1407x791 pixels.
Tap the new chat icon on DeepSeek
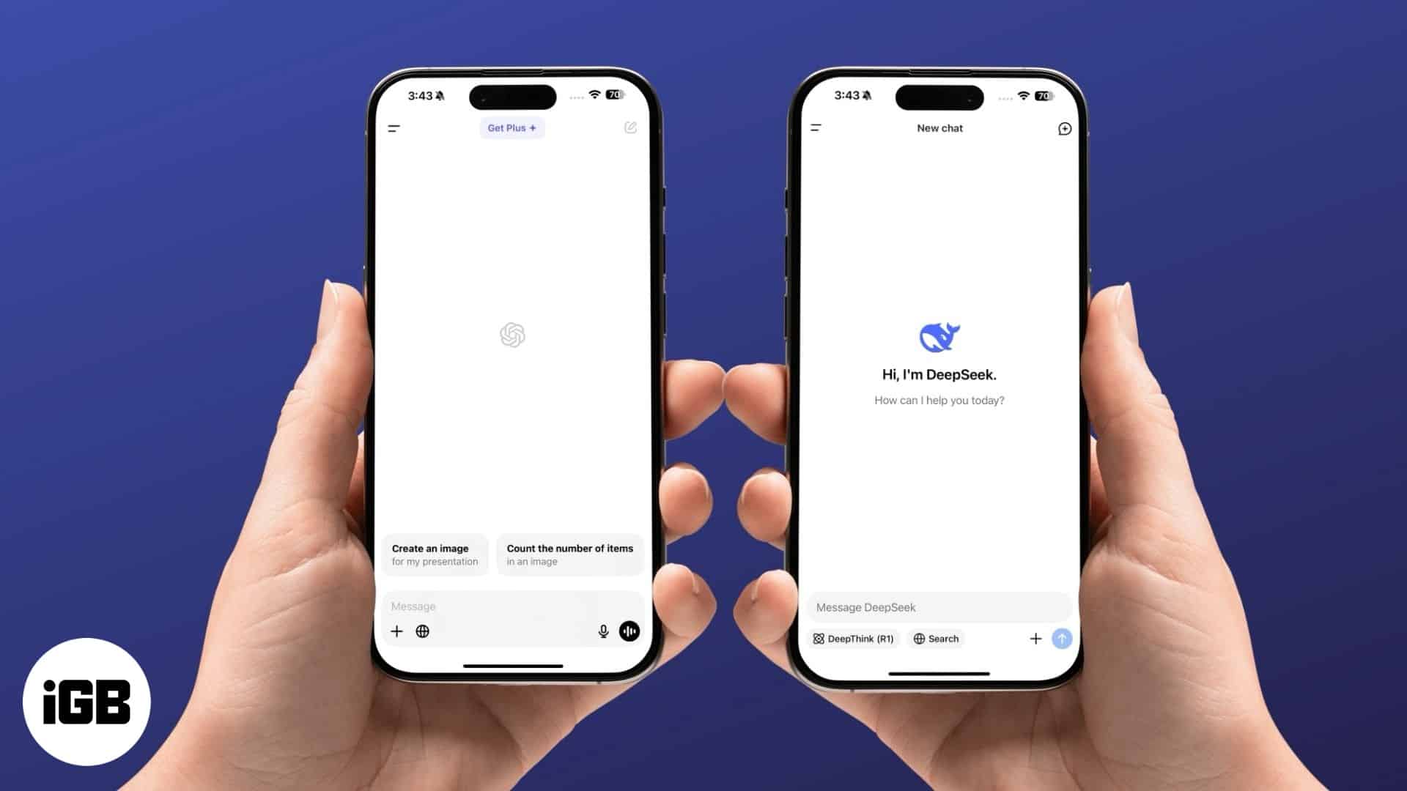1063,128
